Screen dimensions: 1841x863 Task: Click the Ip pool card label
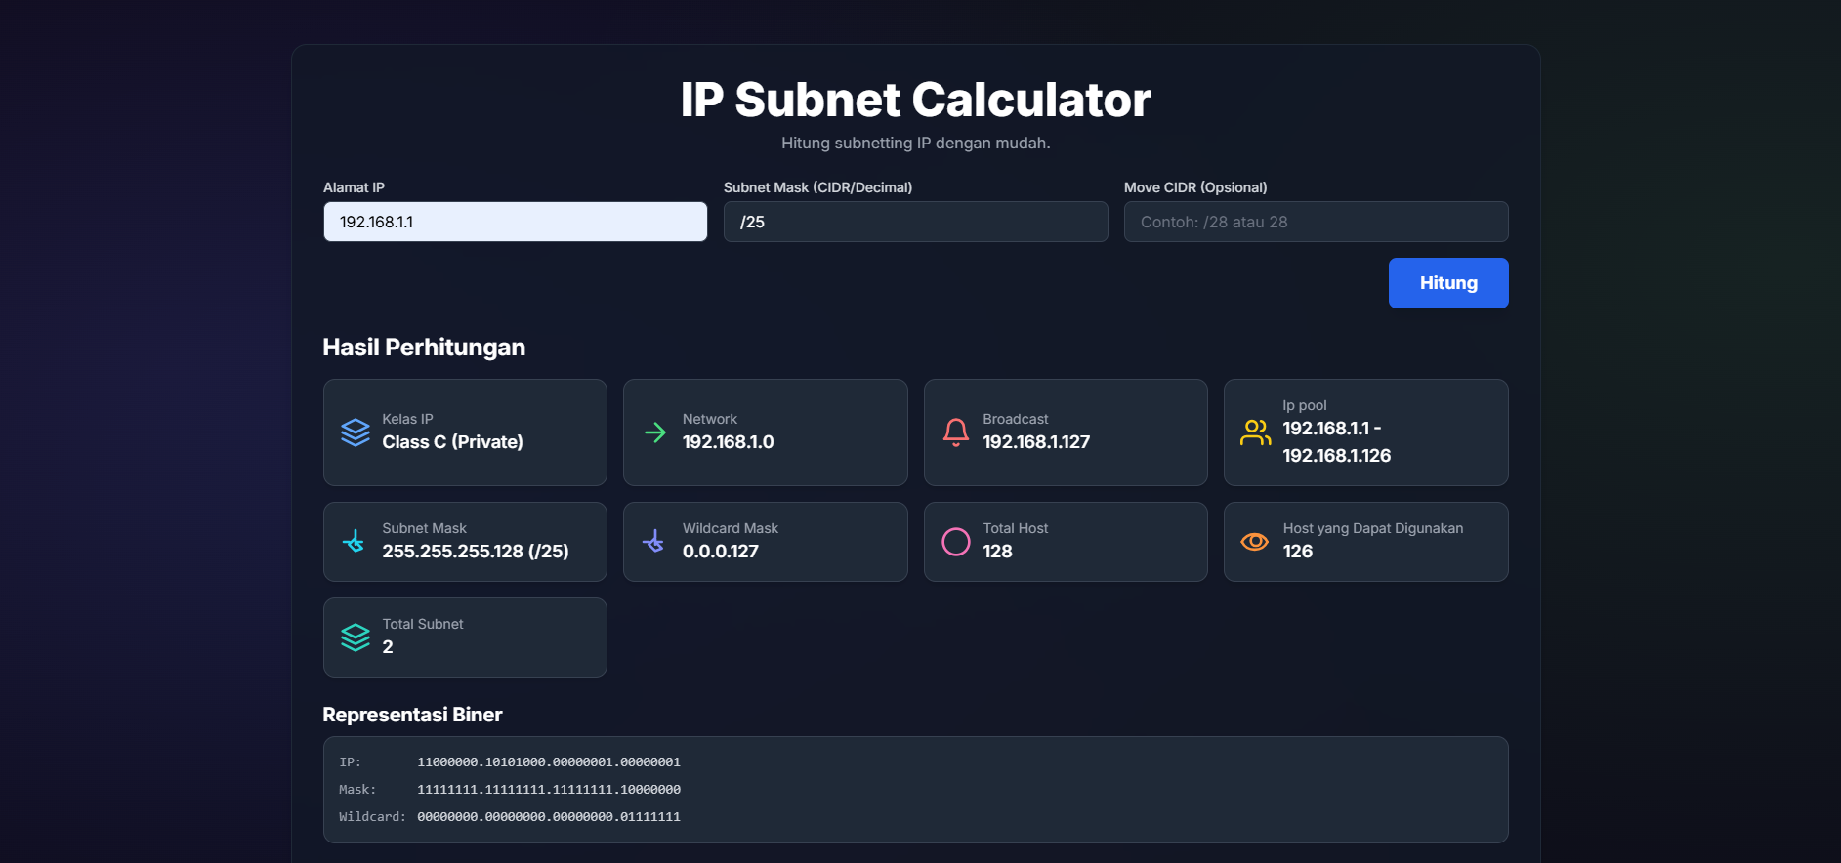pos(1305,405)
